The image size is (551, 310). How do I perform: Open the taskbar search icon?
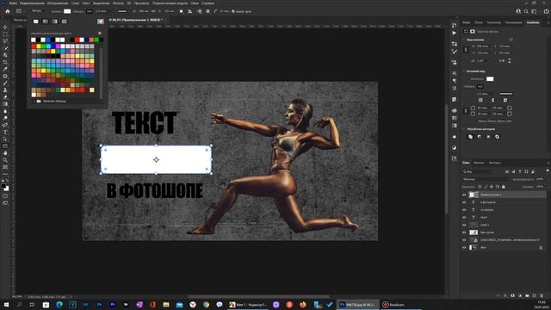tap(19, 305)
